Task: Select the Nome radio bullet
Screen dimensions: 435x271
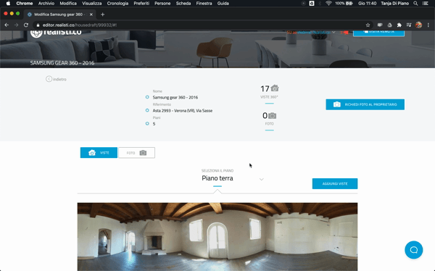Action: (147, 97)
